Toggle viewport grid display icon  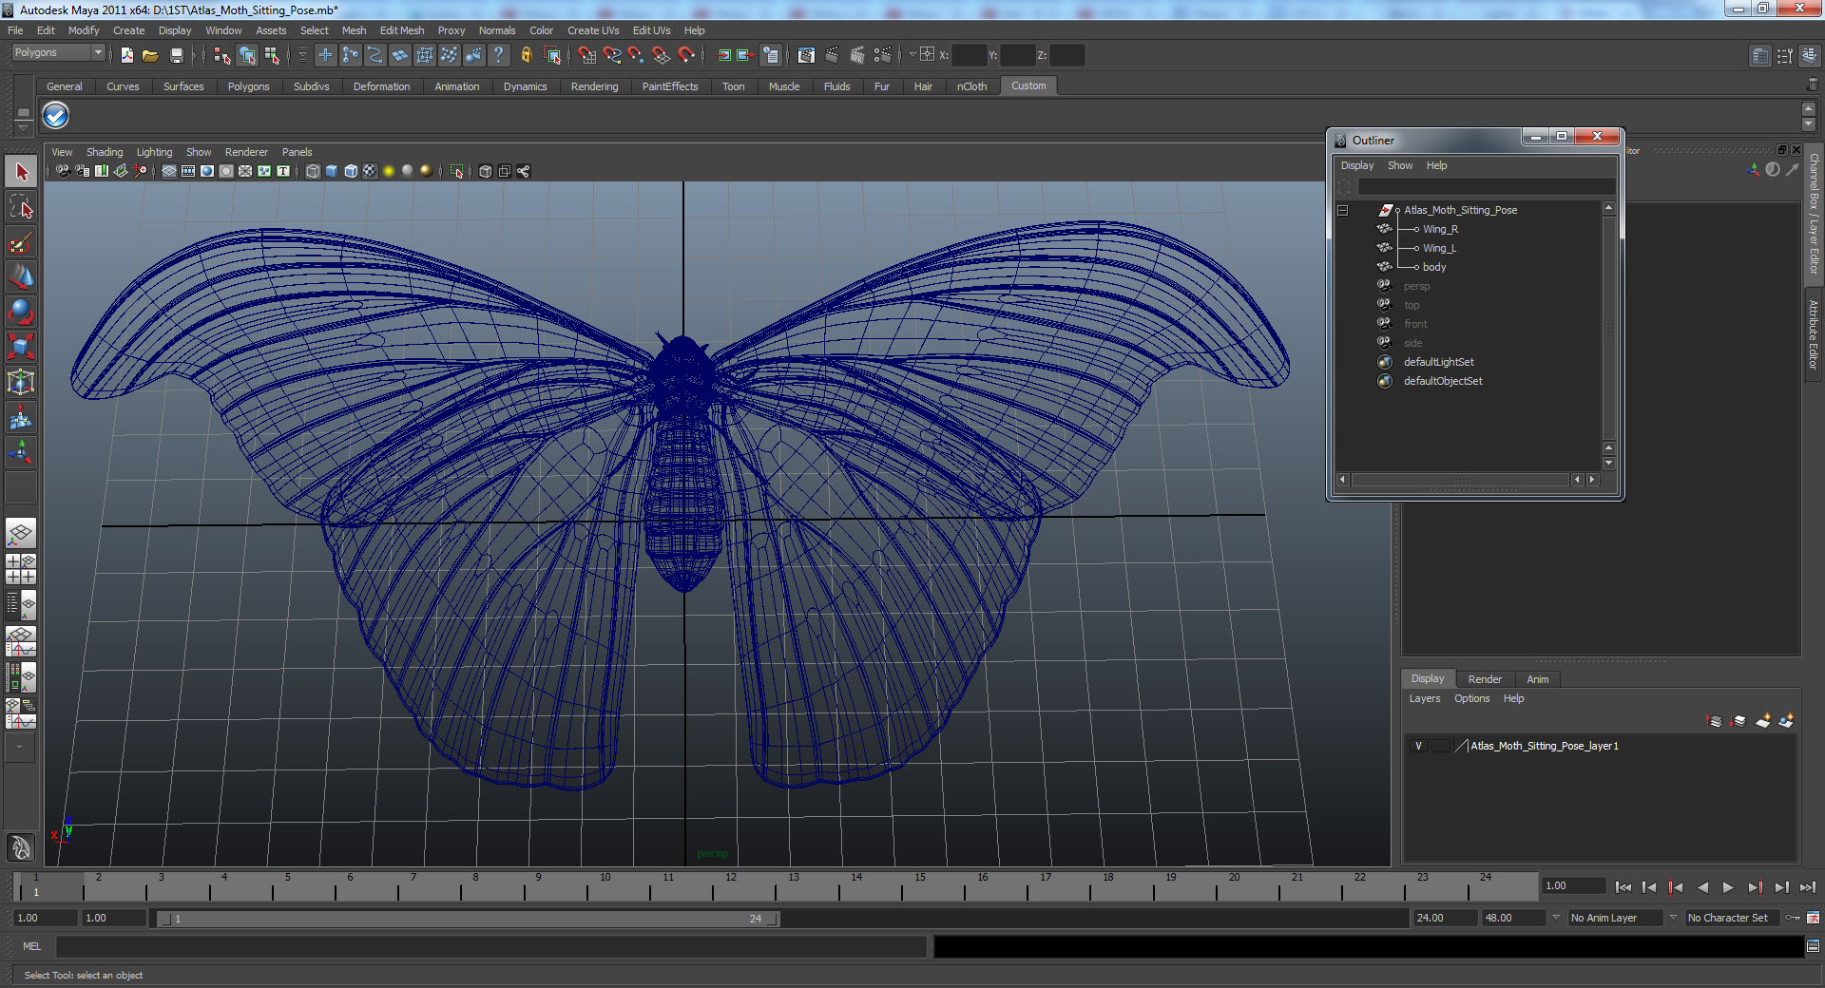(x=169, y=171)
